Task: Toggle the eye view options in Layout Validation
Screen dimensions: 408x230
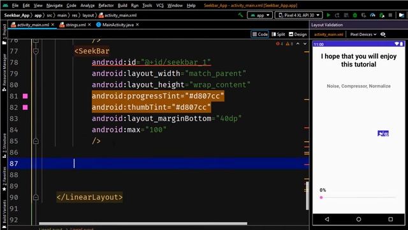Action: tap(382, 34)
